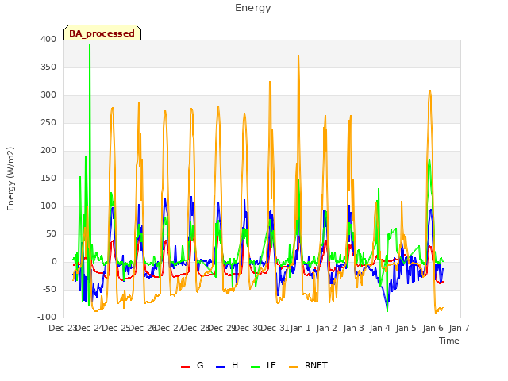Click the Jan 4 x-axis tick label
This screenshot has width=508, height=381.
click(x=379, y=328)
